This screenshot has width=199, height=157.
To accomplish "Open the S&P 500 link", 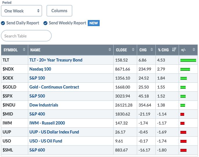I will pyautogui.click(x=37, y=96).
